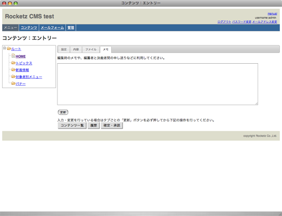Image resolution: width=282 pixels, height=216 pixels.
Task: Open the バナー folder link
Action: (x=21, y=84)
